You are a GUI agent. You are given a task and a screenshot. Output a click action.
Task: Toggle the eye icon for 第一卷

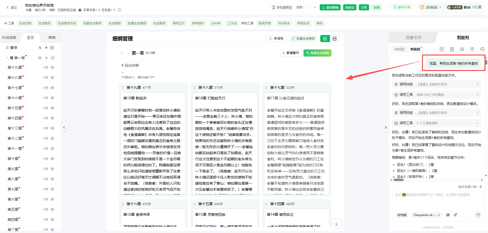coord(40,58)
